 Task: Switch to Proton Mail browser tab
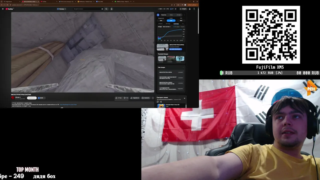pos(104,1)
